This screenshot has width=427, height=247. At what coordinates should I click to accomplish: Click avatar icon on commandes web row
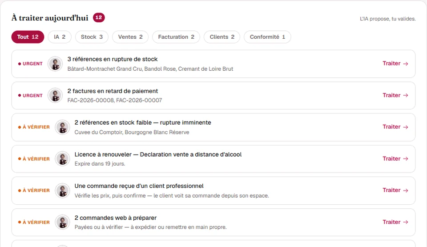pos(62,222)
